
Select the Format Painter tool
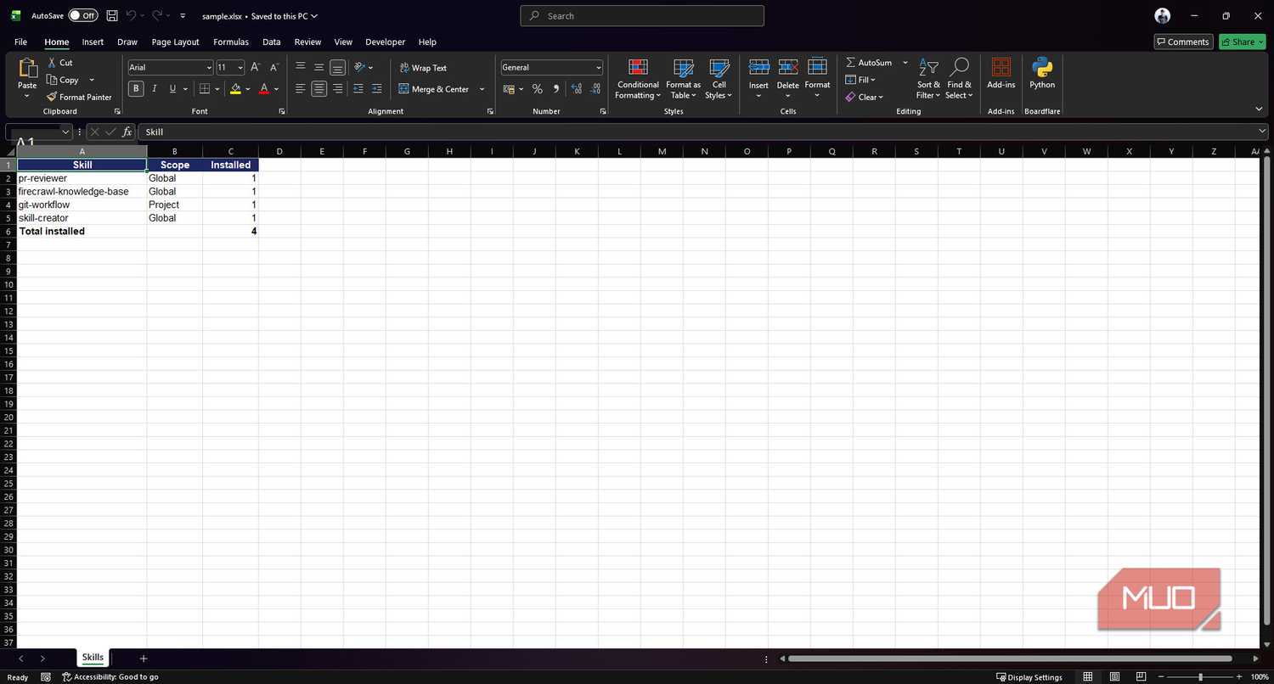click(x=79, y=97)
